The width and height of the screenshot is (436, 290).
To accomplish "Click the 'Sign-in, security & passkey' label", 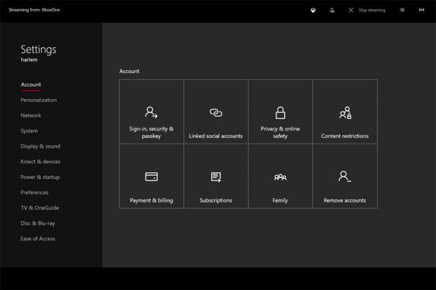I will tap(151, 132).
